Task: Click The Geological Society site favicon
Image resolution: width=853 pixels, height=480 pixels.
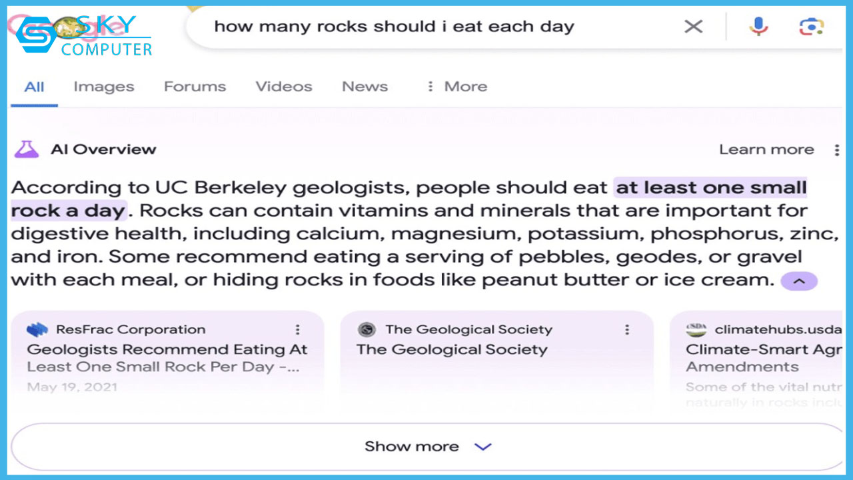Action: [367, 329]
